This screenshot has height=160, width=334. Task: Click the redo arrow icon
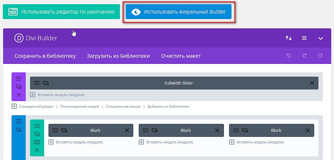point(304,56)
